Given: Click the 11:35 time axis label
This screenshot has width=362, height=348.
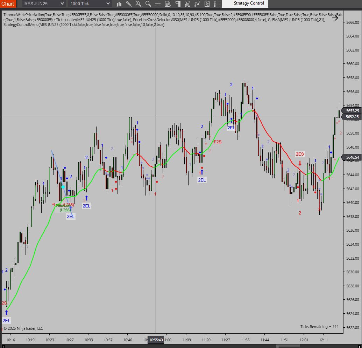Looking at the screenshot, I should click(x=245, y=340).
